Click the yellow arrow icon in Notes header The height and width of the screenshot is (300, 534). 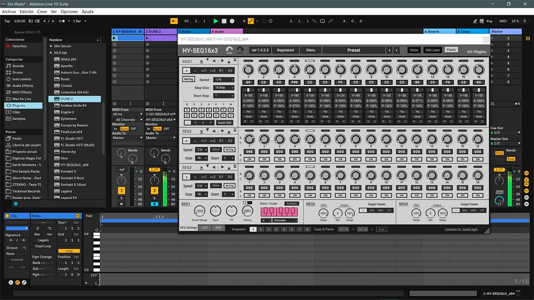[78, 216]
